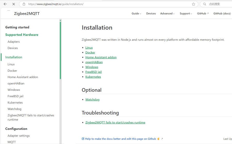Click the search magnifier icon
Viewport: 232px width, 144px height.
(x=205, y=4)
